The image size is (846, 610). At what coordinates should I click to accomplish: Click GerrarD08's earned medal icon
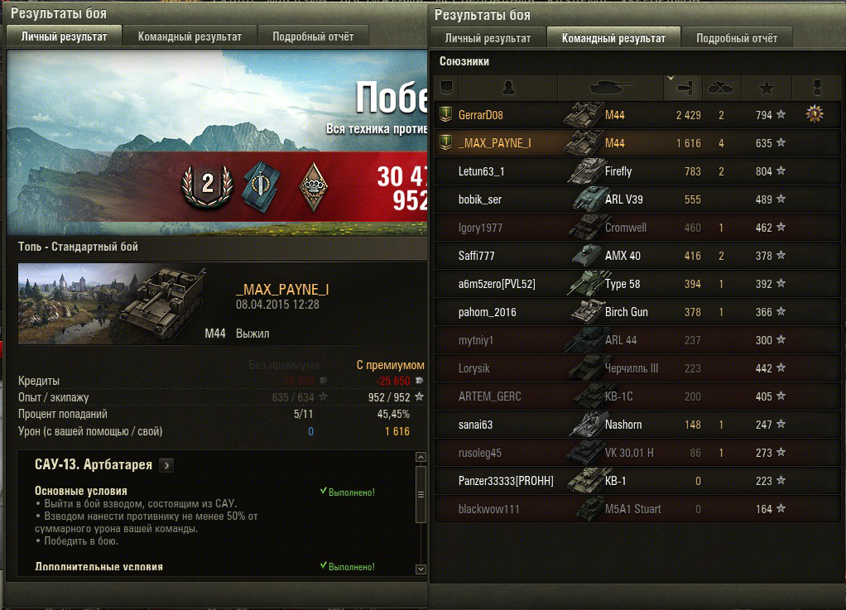tap(815, 114)
